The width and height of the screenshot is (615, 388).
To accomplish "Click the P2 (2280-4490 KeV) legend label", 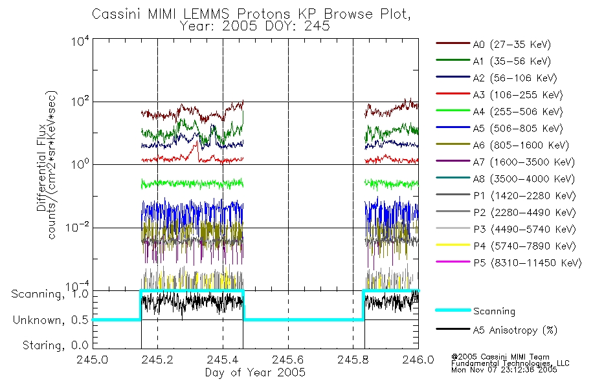I will point(524,213).
